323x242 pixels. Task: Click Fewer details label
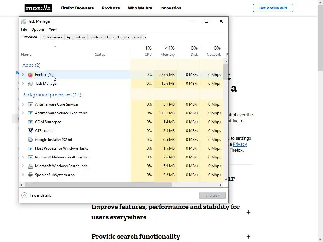[x=40, y=195]
